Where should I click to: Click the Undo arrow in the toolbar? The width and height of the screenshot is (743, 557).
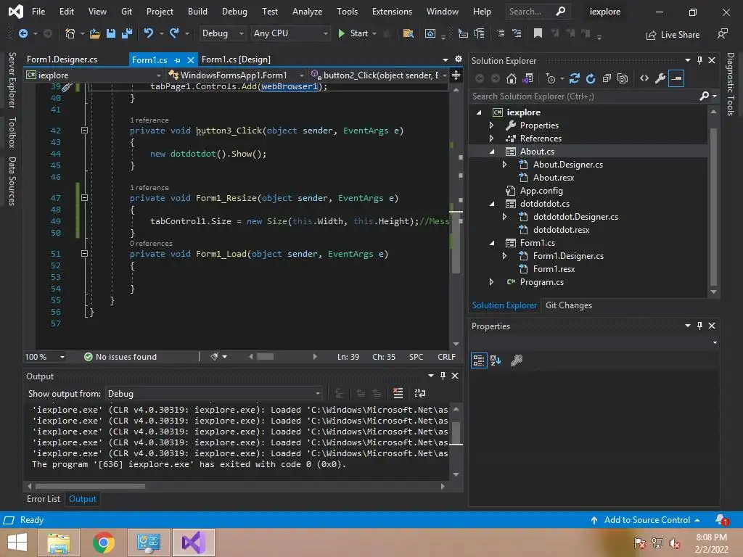click(x=149, y=33)
